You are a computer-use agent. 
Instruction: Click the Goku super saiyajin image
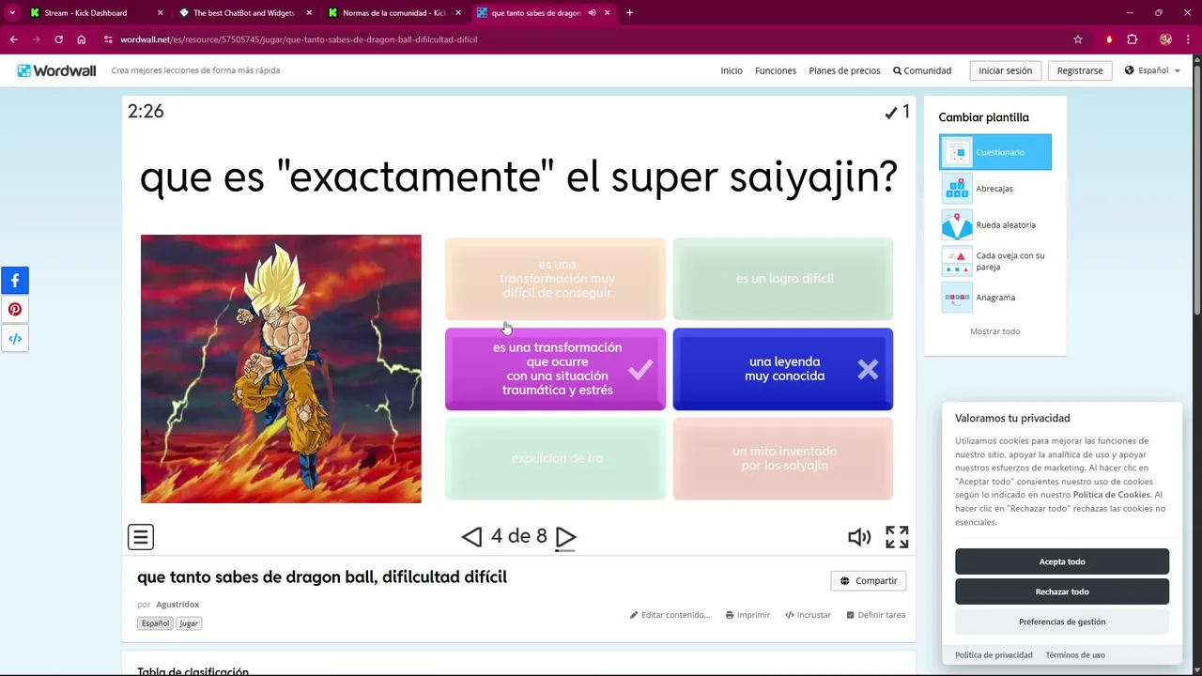click(x=281, y=369)
